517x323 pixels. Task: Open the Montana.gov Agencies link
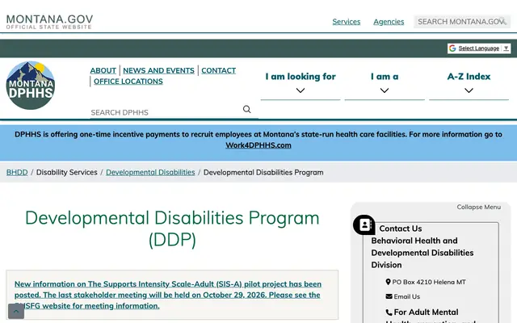click(389, 22)
